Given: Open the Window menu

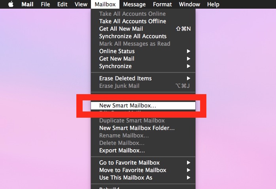Looking at the screenshot, I should [x=189, y=4].
